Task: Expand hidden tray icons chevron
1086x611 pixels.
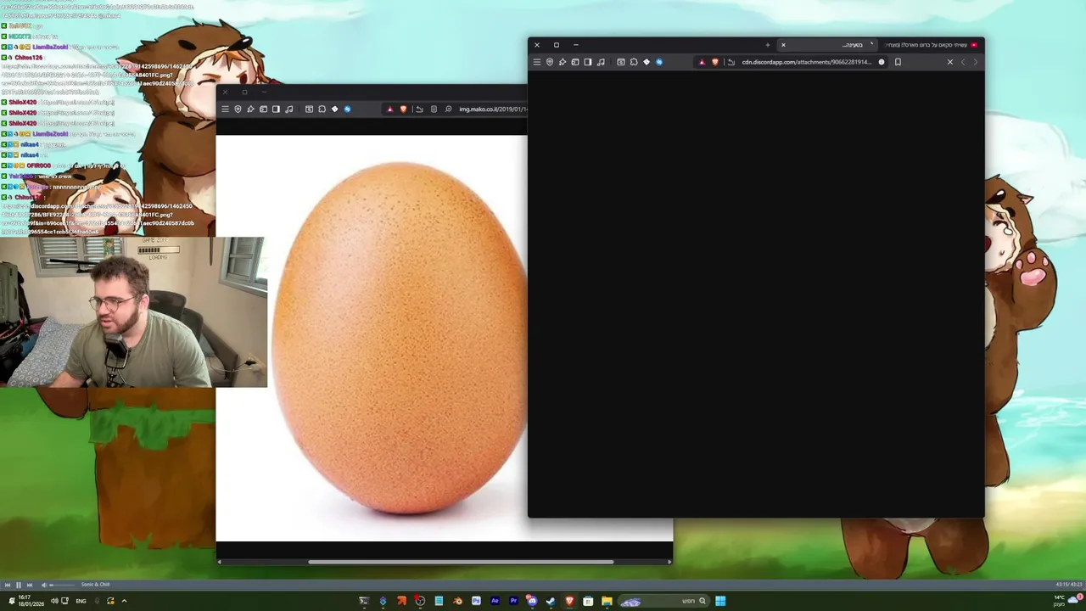Action: tap(124, 601)
